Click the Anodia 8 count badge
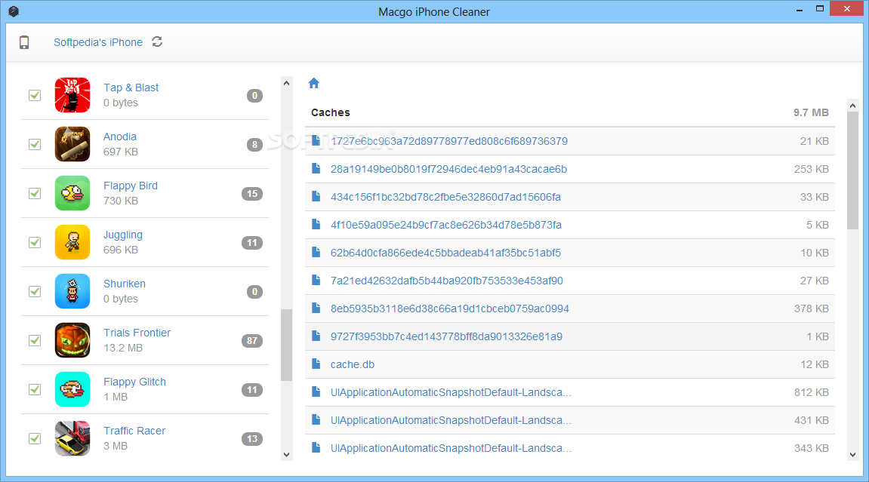The width and height of the screenshot is (869, 482). pyautogui.click(x=254, y=144)
